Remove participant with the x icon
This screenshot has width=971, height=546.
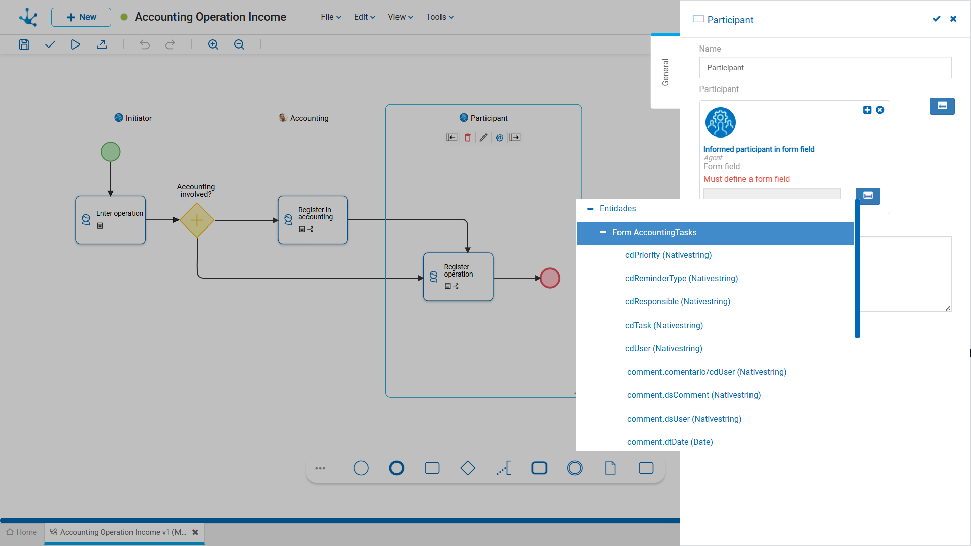880,110
